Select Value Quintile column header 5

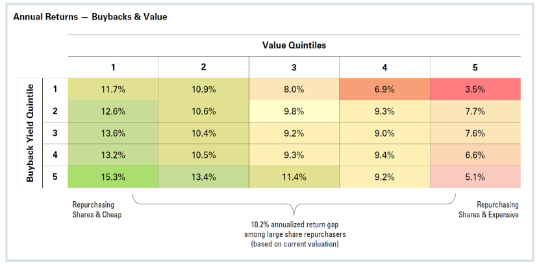coord(475,67)
